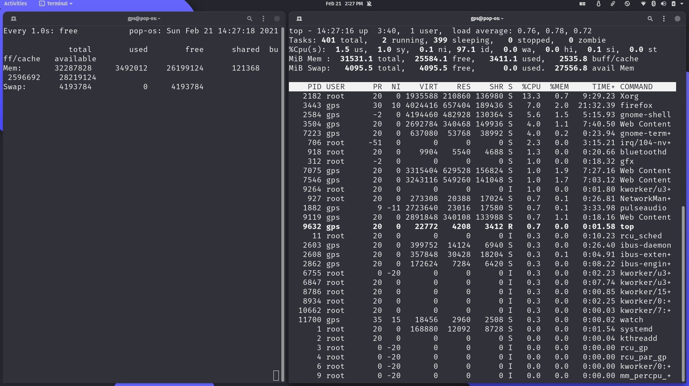This screenshot has height=386, width=689.
Task: Open the clock showing Feb 21 2:27 PM
Action: 344,4
